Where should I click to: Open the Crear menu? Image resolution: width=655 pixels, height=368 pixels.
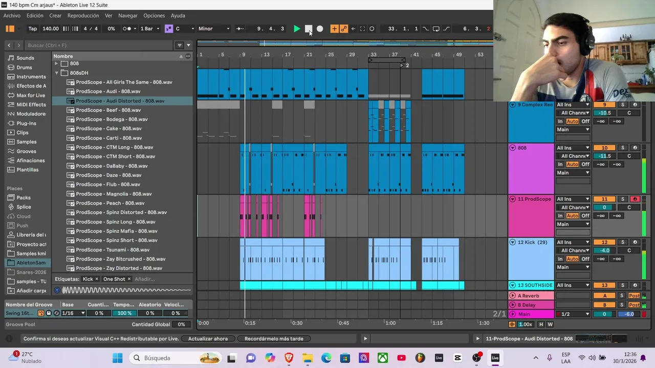tap(55, 15)
